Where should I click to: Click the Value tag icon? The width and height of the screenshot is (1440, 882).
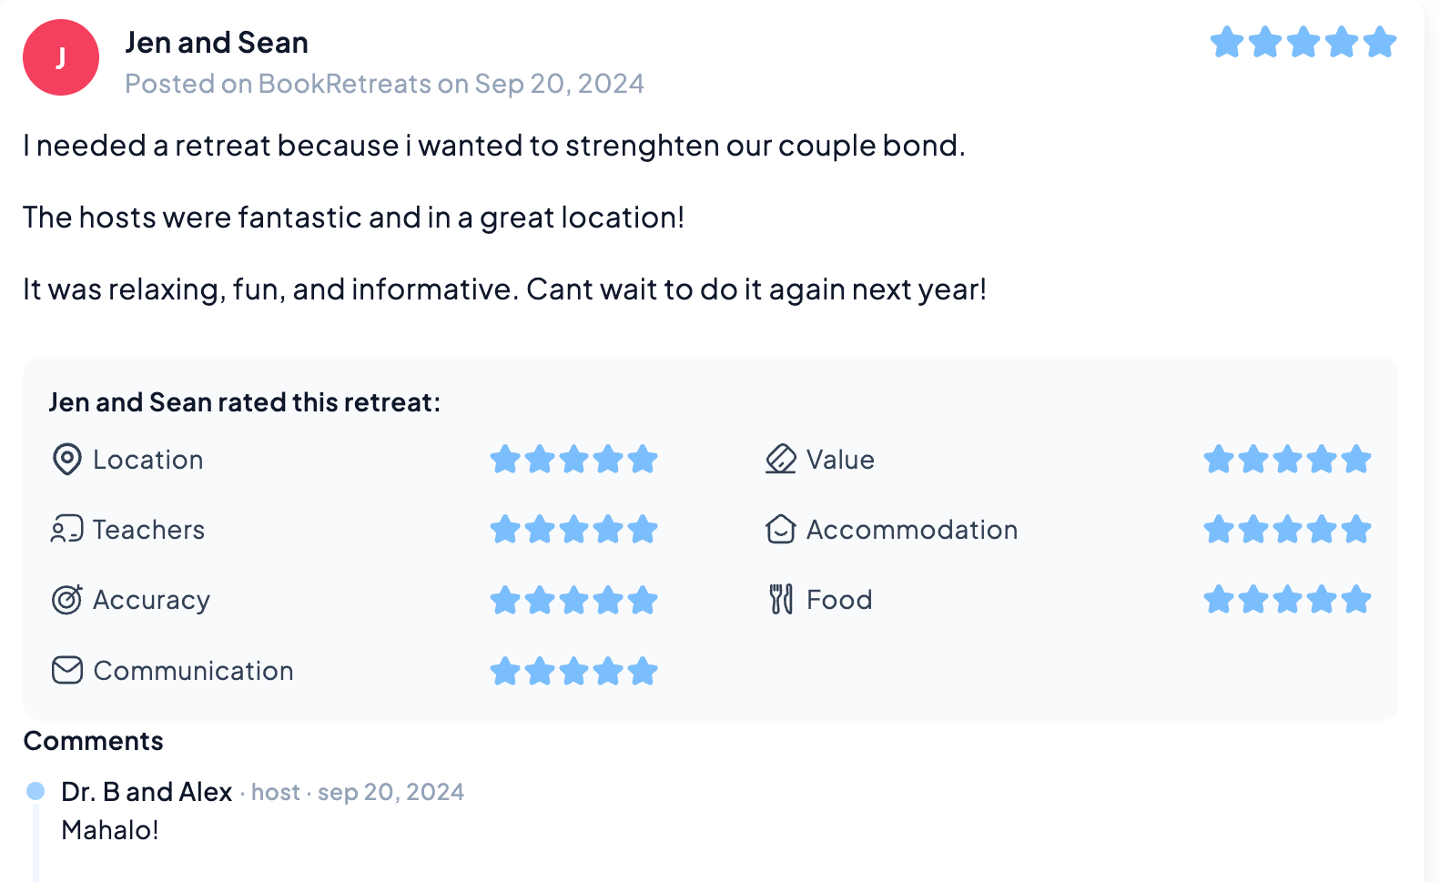780,460
